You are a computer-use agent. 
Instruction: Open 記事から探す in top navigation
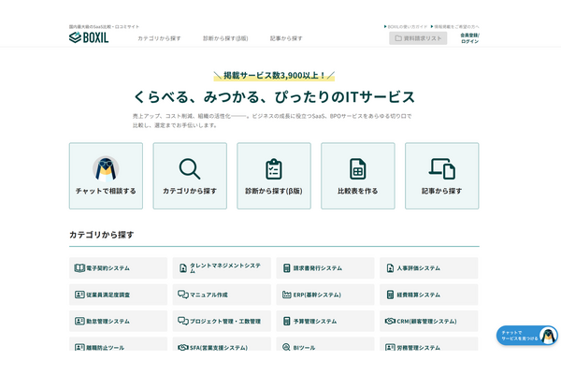tap(286, 38)
